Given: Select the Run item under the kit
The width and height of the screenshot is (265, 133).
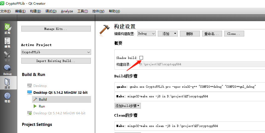Looking at the screenshot, I should click(42, 106).
